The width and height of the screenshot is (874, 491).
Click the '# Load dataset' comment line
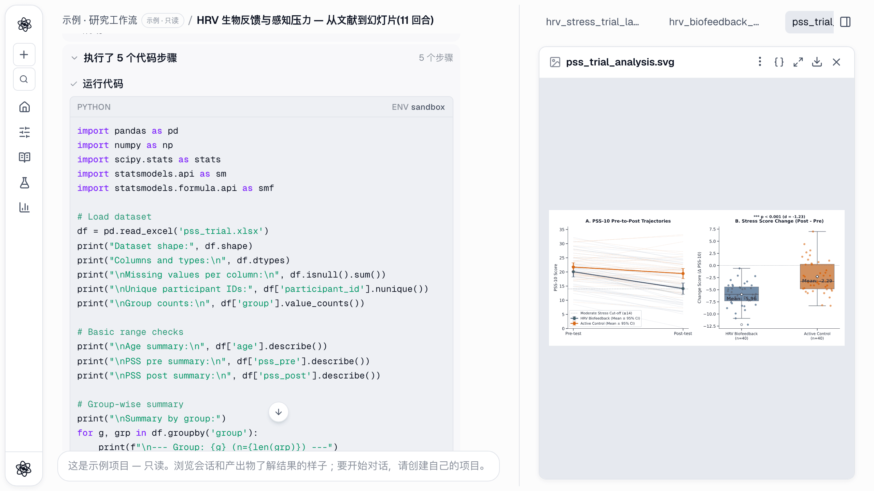(114, 217)
